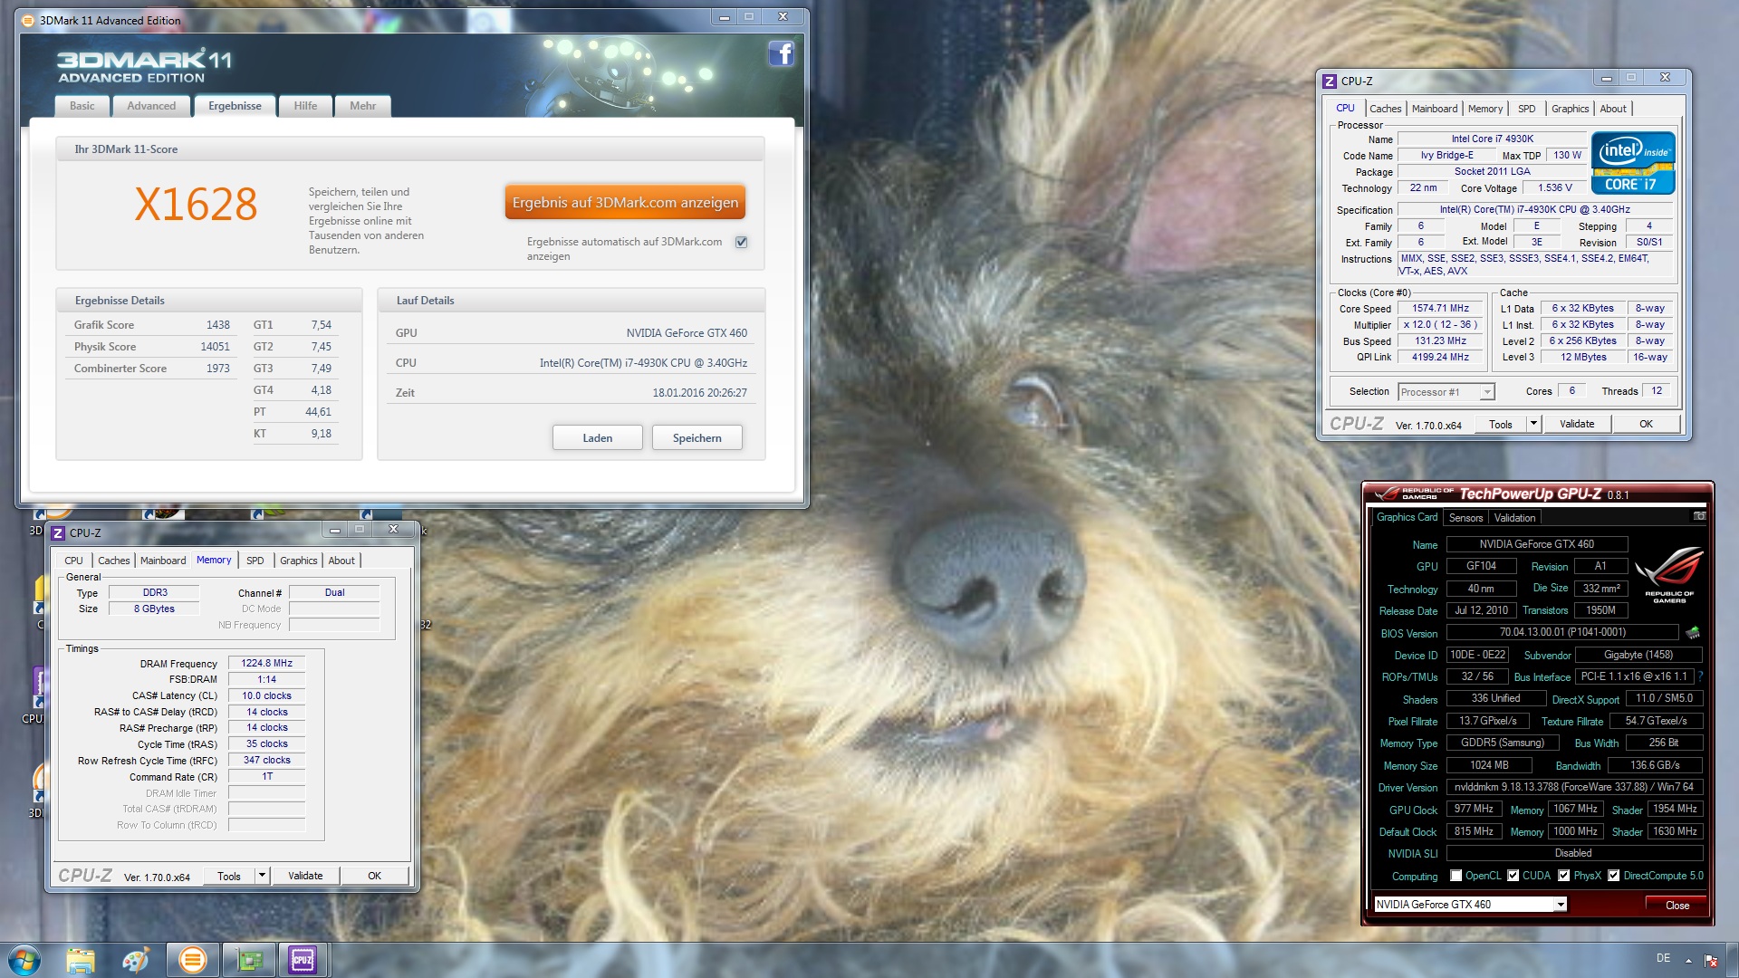Click the Republic of Gamers logo in GPU-Z
Screen dimensions: 1739x978
(1668, 576)
